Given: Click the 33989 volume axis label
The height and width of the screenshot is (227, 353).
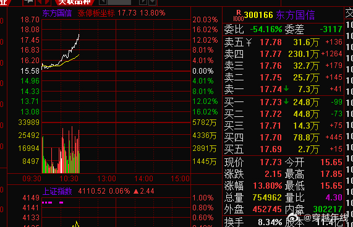Looking at the screenshot, I should click(x=29, y=122).
